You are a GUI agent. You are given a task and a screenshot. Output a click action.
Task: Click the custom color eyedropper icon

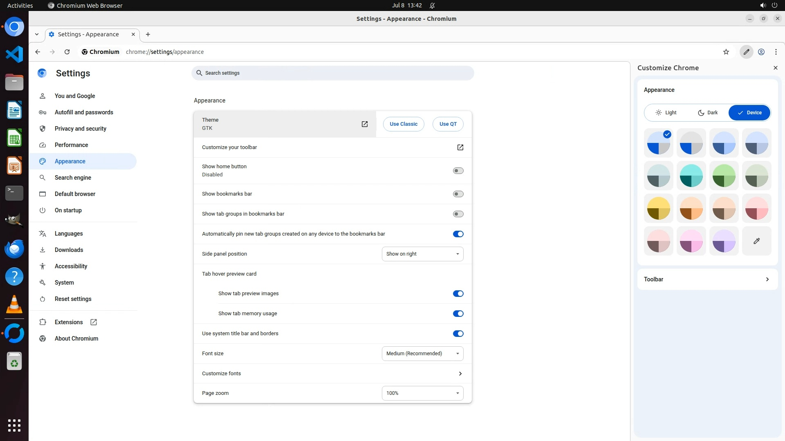[756, 241]
